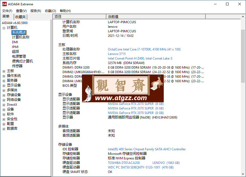Close the AIDA64 window

[x=239, y=4]
